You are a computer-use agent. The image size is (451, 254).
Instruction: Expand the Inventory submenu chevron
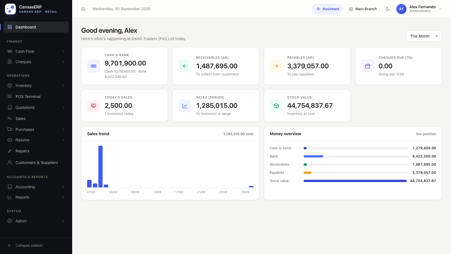click(x=63, y=86)
